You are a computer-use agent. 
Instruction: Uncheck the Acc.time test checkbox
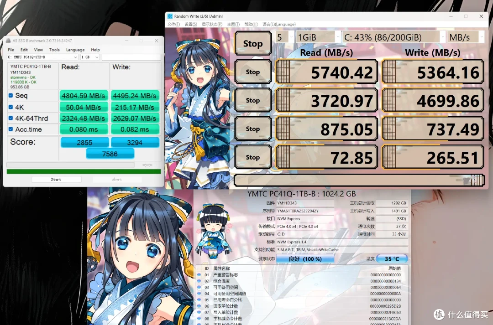[10, 129]
